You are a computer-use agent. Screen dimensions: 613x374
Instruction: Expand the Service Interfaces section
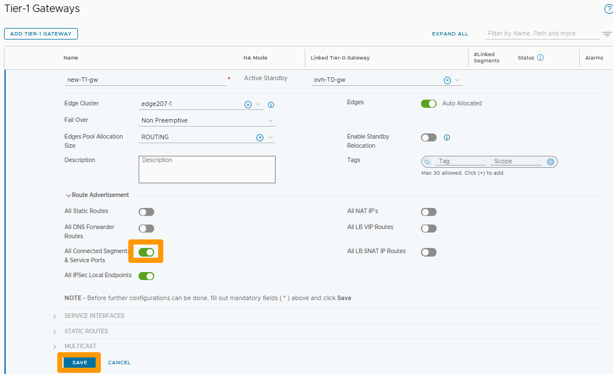coord(94,316)
